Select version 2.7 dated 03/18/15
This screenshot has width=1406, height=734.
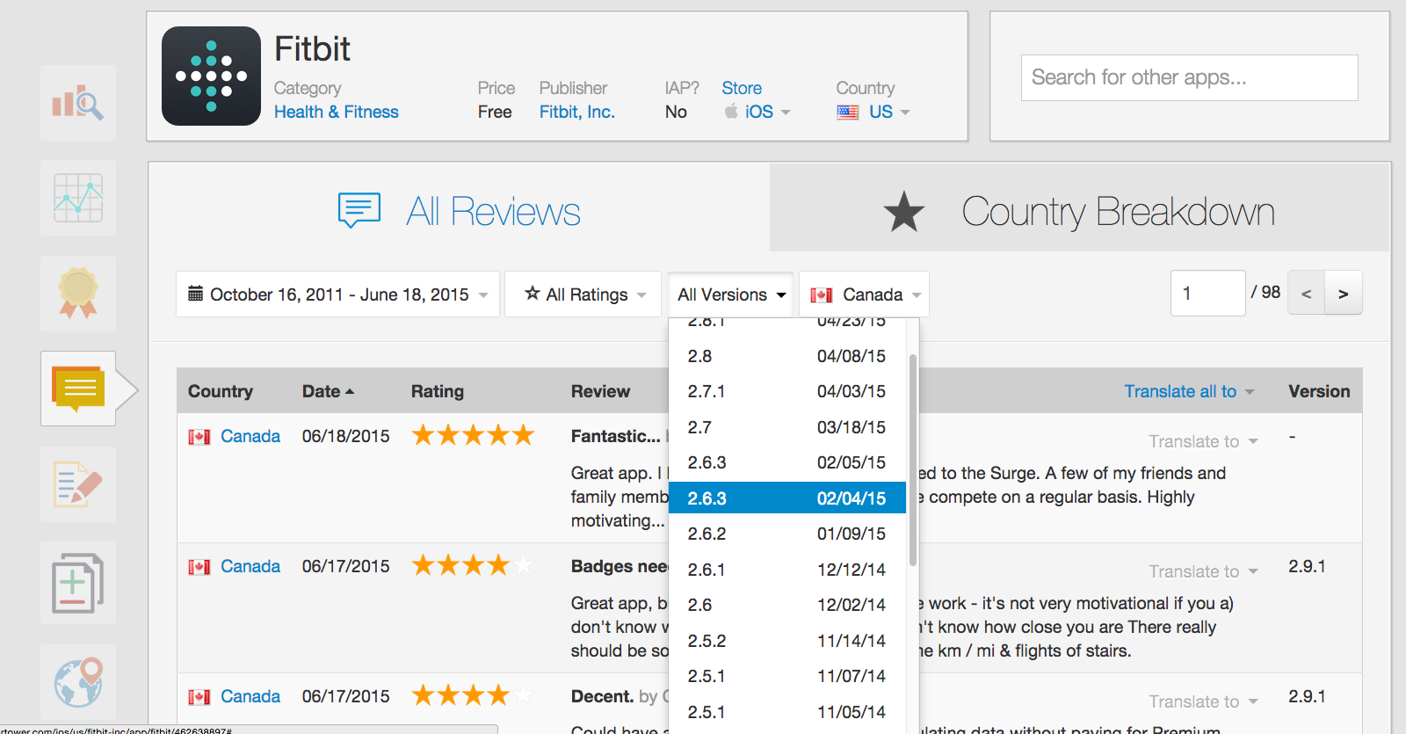[787, 427]
